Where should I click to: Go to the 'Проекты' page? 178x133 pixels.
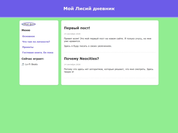[28, 47]
